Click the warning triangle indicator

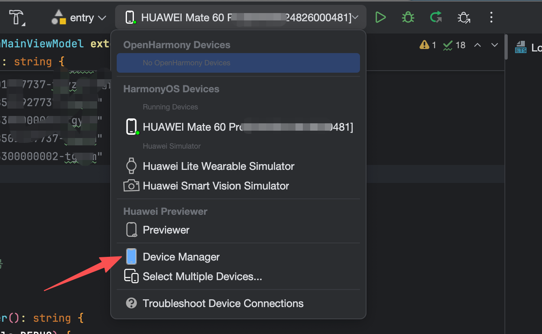coord(428,45)
